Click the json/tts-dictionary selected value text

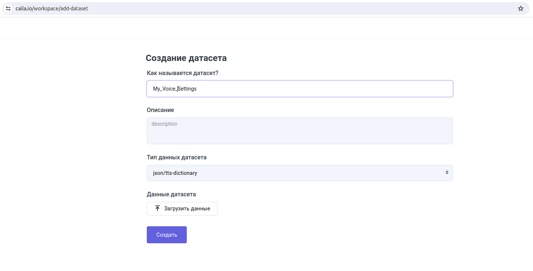click(x=175, y=173)
